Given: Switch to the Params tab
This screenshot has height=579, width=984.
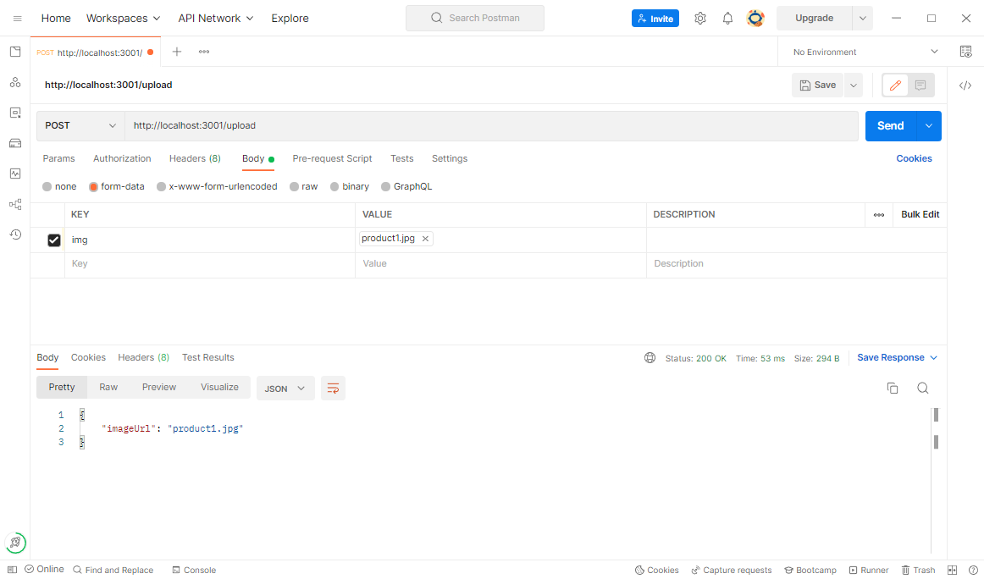Looking at the screenshot, I should 58,158.
